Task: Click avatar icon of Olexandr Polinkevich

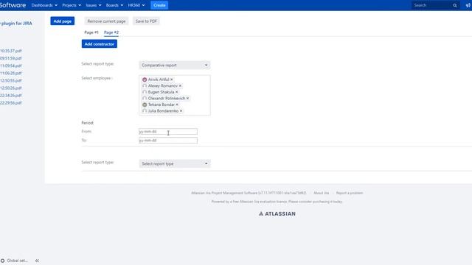Action: 145,98
